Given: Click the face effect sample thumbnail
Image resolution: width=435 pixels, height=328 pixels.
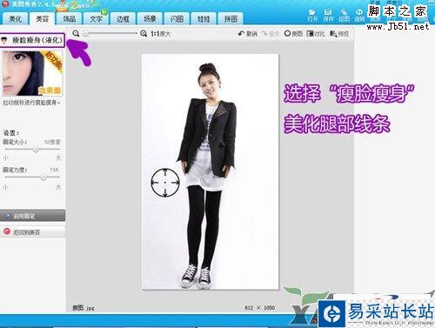Looking at the screenshot, I should (32, 73).
